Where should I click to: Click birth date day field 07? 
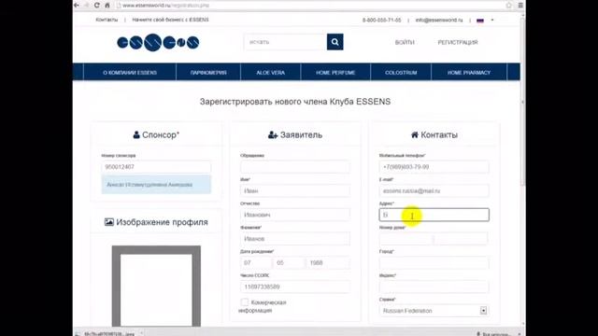pyautogui.click(x=256, y=263)
